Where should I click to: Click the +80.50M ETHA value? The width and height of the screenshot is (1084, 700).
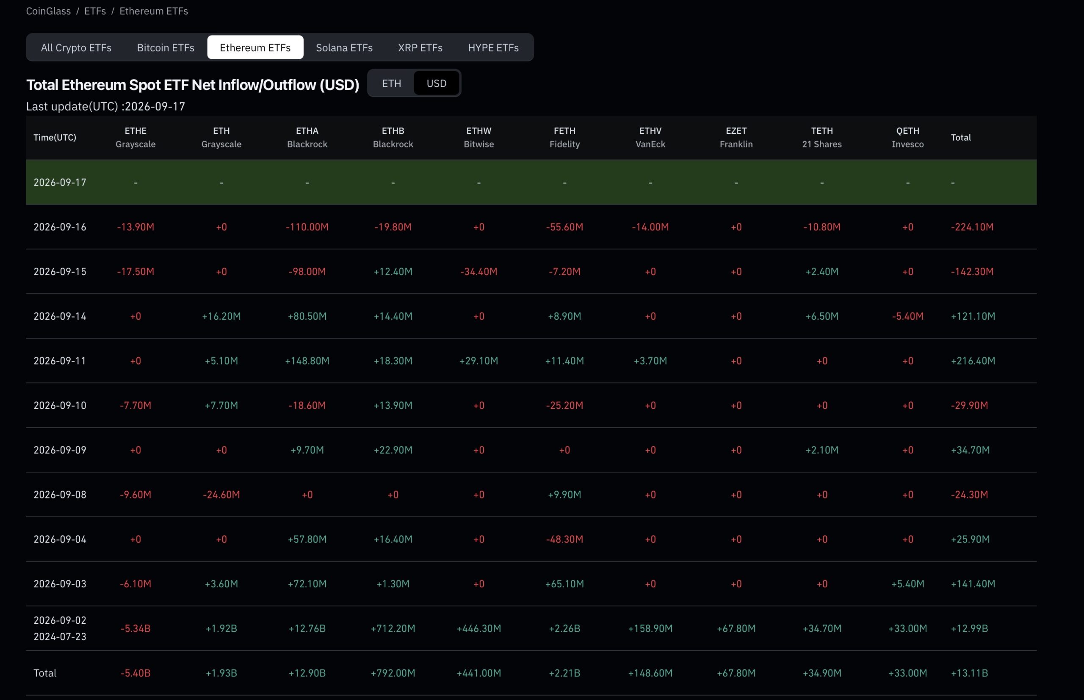coord(307,316)
